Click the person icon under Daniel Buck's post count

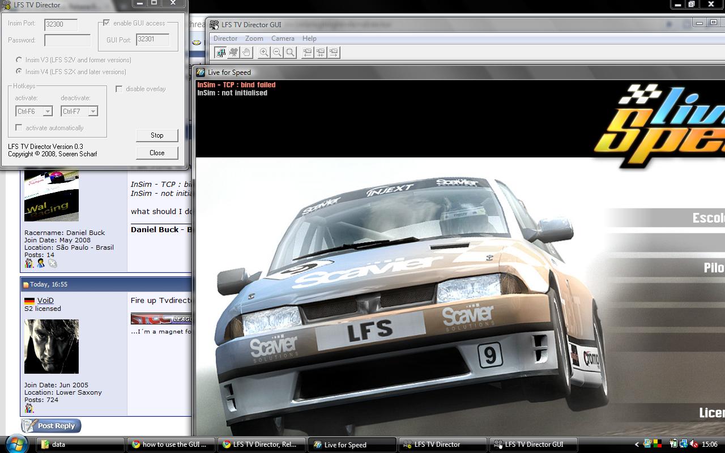41,263
